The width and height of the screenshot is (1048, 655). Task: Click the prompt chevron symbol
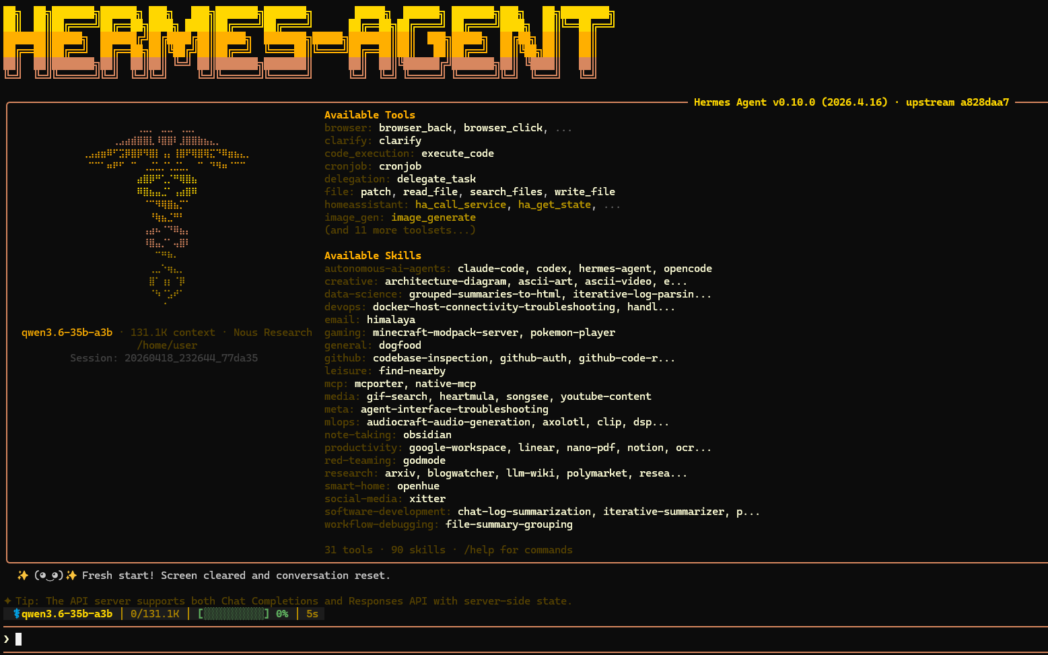point(7,639)
